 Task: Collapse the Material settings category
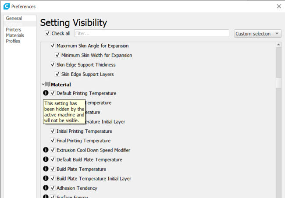click(x=43, y=84)
